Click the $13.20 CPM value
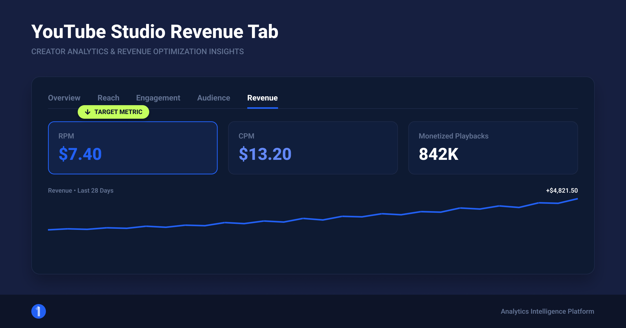 pyautogui.click(x=265, y=154)
